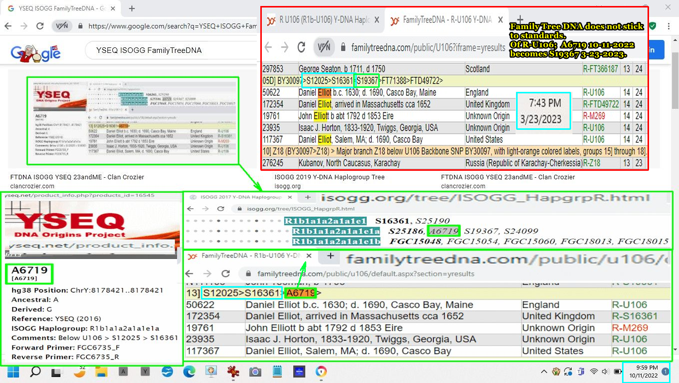The width and height of the screenshot is (679, 383).
Task: Open the Notepad icon on the taskbar
Action: 277,372
